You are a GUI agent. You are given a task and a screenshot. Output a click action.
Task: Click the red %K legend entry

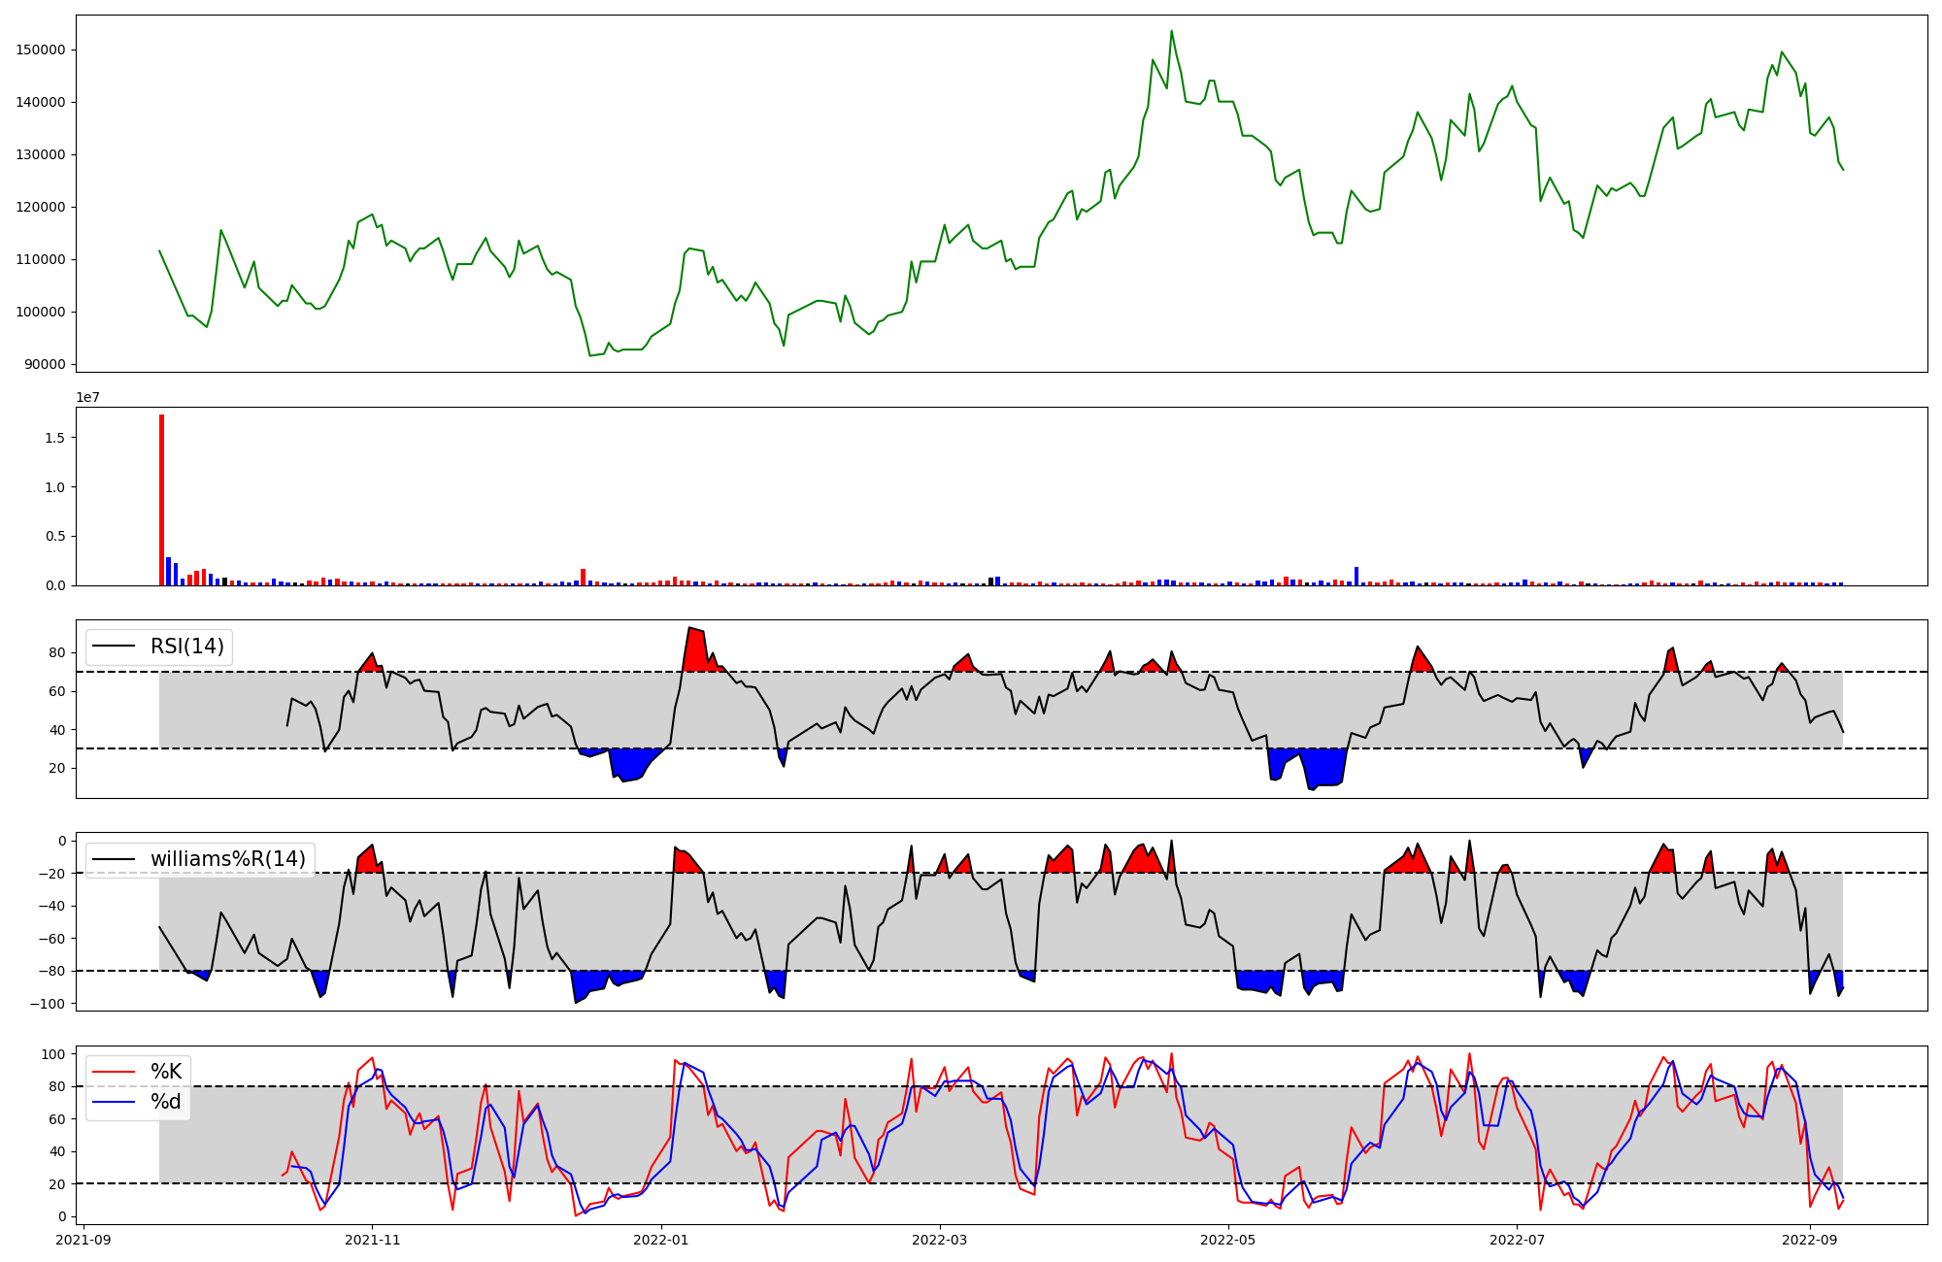(x=165, y=1072)
